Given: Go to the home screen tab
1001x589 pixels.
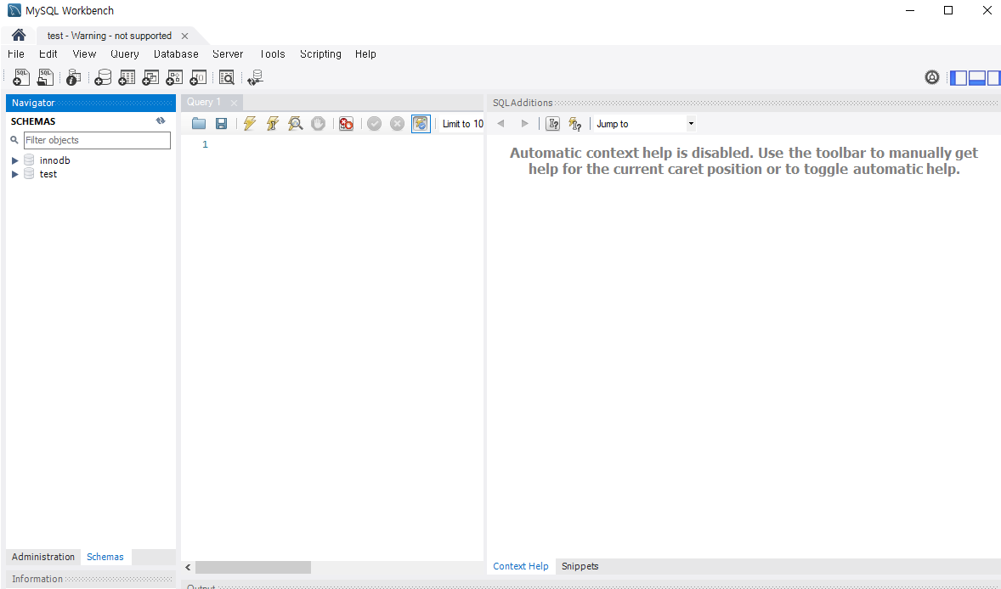Looking at the screenshot, I should tap(19, 35).
